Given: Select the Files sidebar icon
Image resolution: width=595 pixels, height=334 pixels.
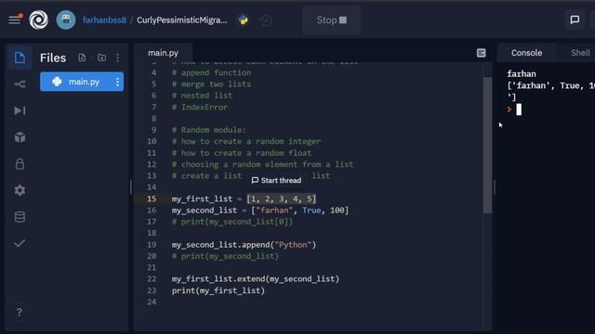Looking at the screenshot, I should pos(20,58).
